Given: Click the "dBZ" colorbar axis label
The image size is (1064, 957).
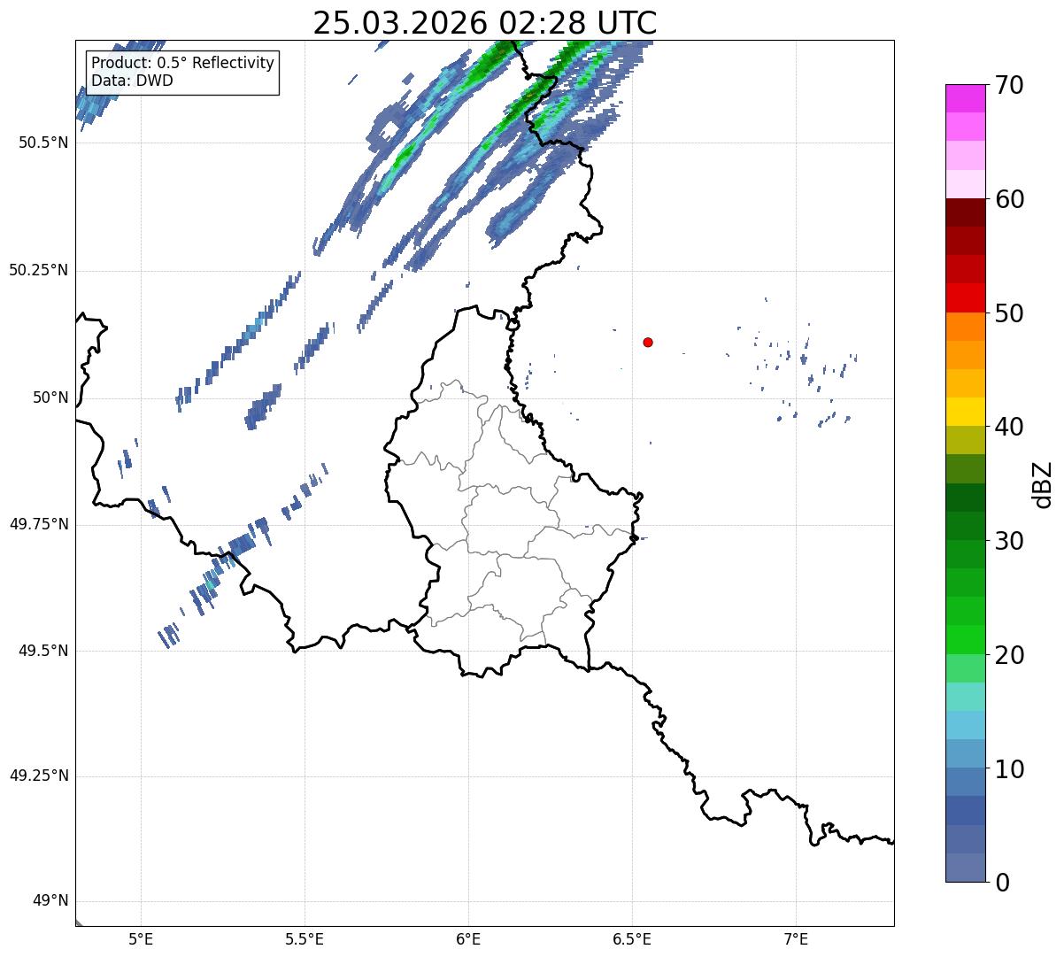Looking at the screenshot, I should 1044,483.
